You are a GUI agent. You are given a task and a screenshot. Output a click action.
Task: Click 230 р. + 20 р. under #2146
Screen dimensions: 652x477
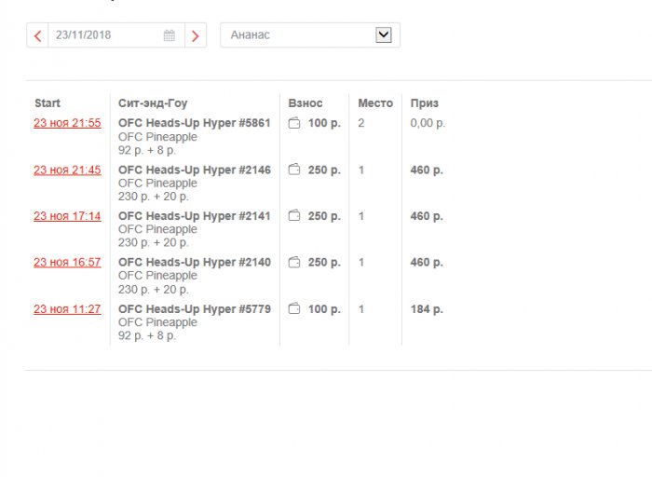click(154, 197)
